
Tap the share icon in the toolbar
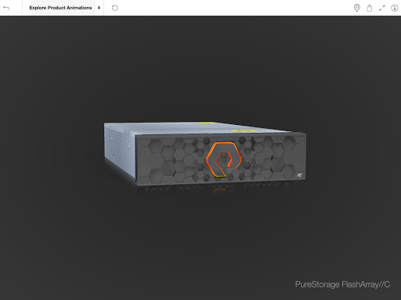pos(370,8)
